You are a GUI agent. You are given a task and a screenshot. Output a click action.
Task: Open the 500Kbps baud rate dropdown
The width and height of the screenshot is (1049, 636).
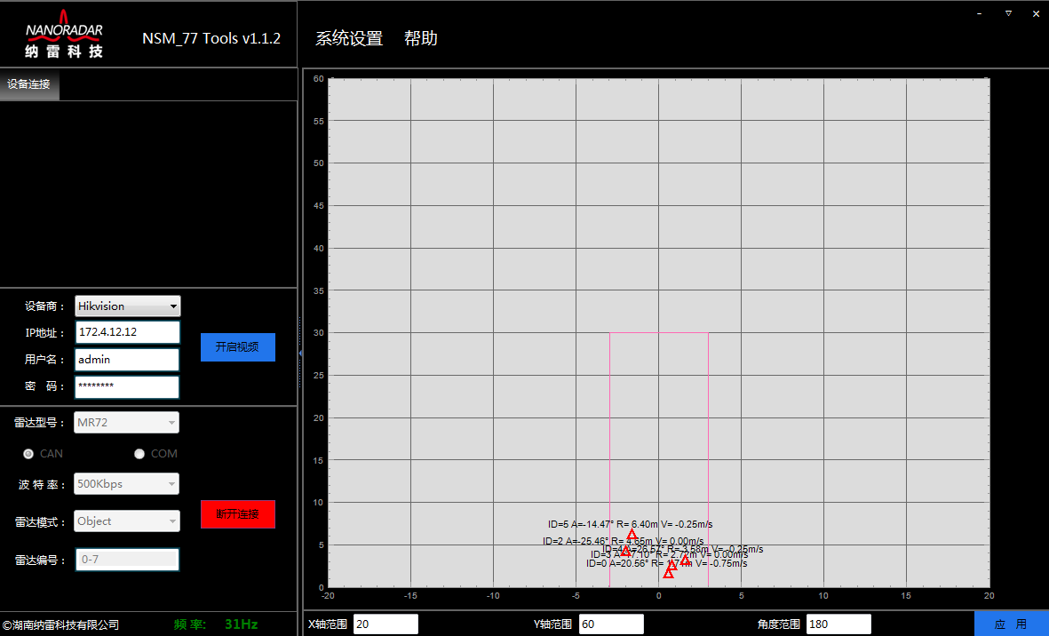coord(126,484)
